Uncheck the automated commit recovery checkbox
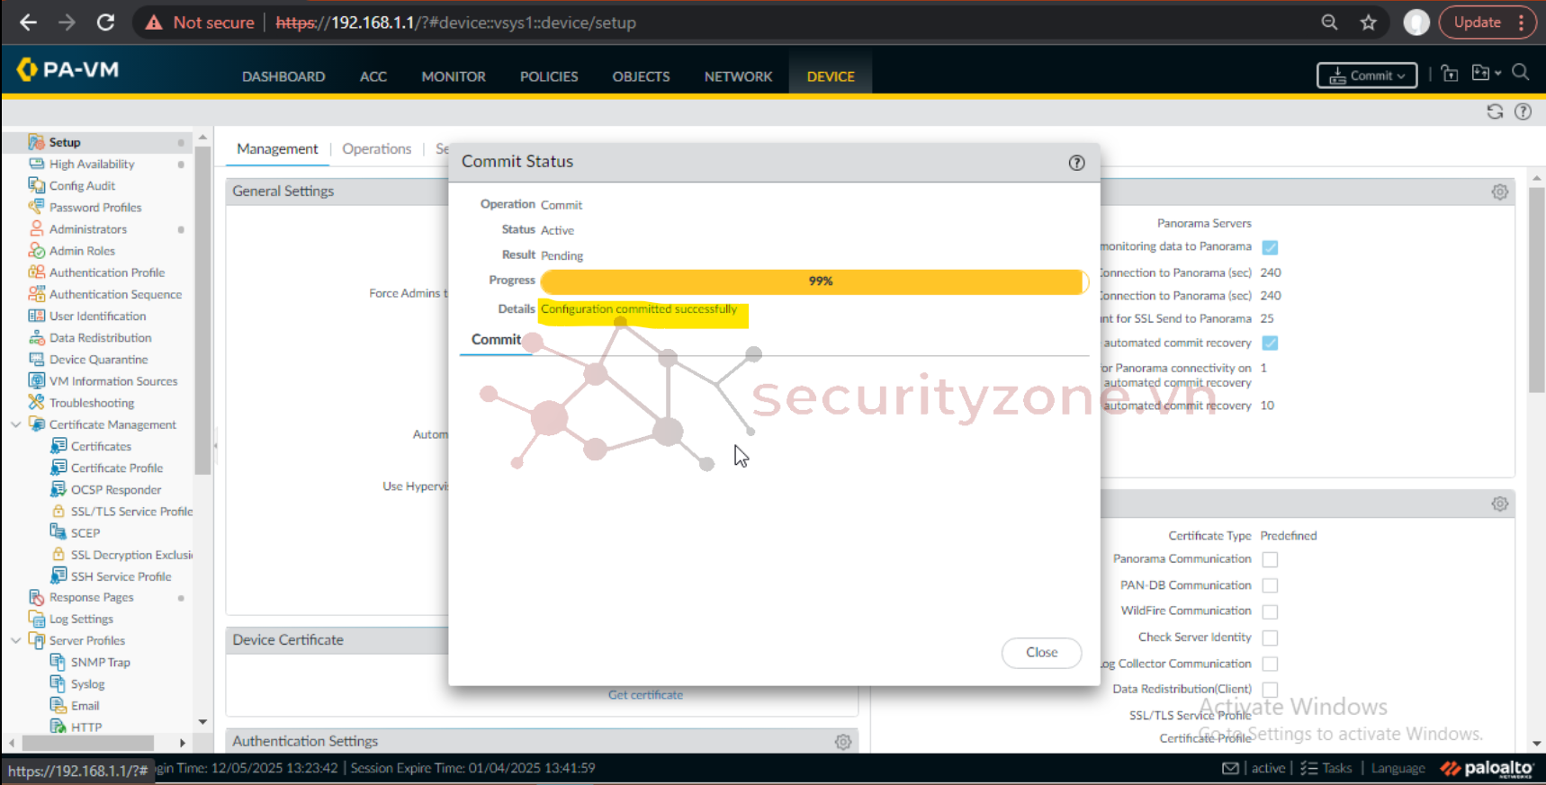This screenshot has height=785, width=1546. click(x=1270, y=343)
